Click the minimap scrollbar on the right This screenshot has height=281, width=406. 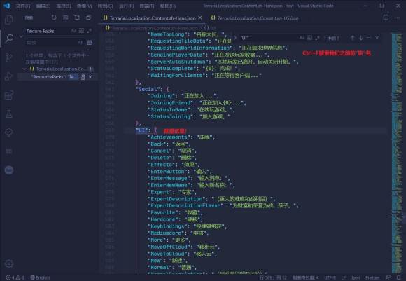pos(397,153)
